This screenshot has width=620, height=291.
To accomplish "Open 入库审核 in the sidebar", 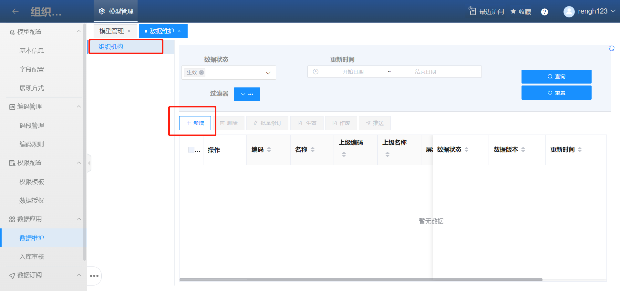I will click(x=32, y=256).
